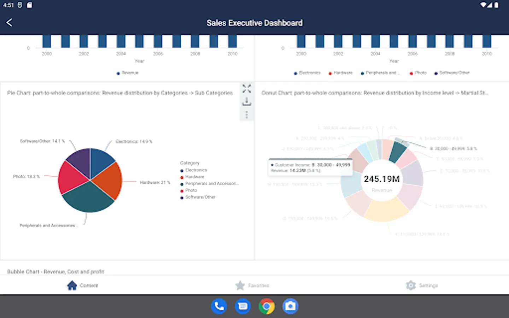Launch the Phone app from the dock

tap(219, 306)
